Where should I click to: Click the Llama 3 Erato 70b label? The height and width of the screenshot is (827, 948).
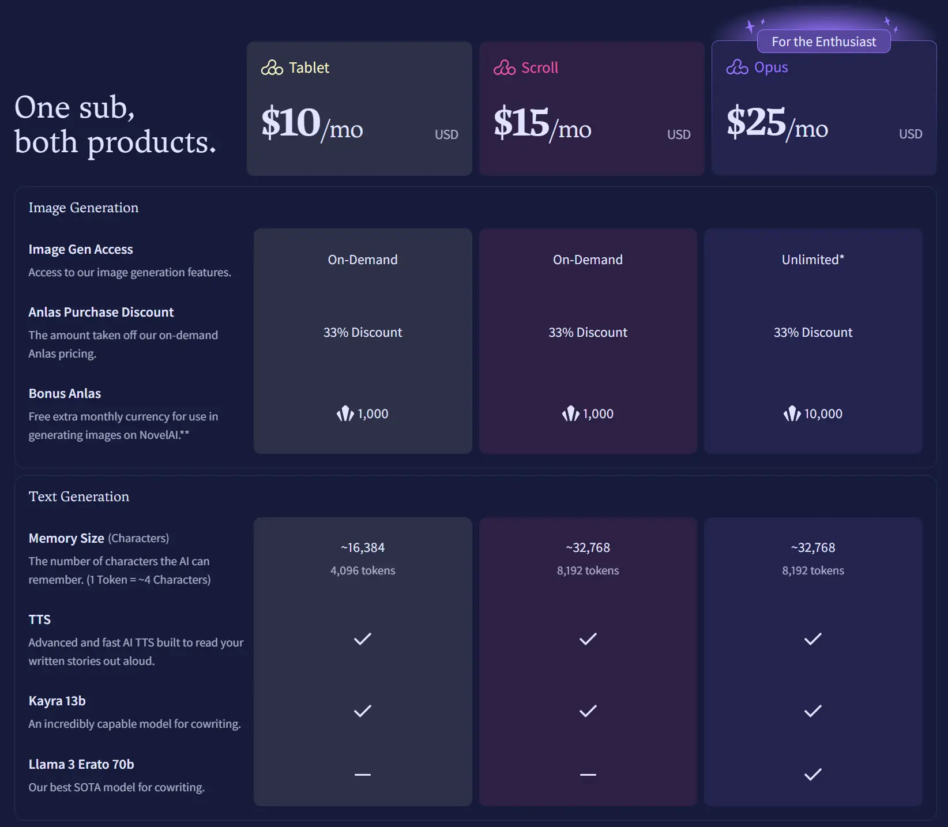81,764
